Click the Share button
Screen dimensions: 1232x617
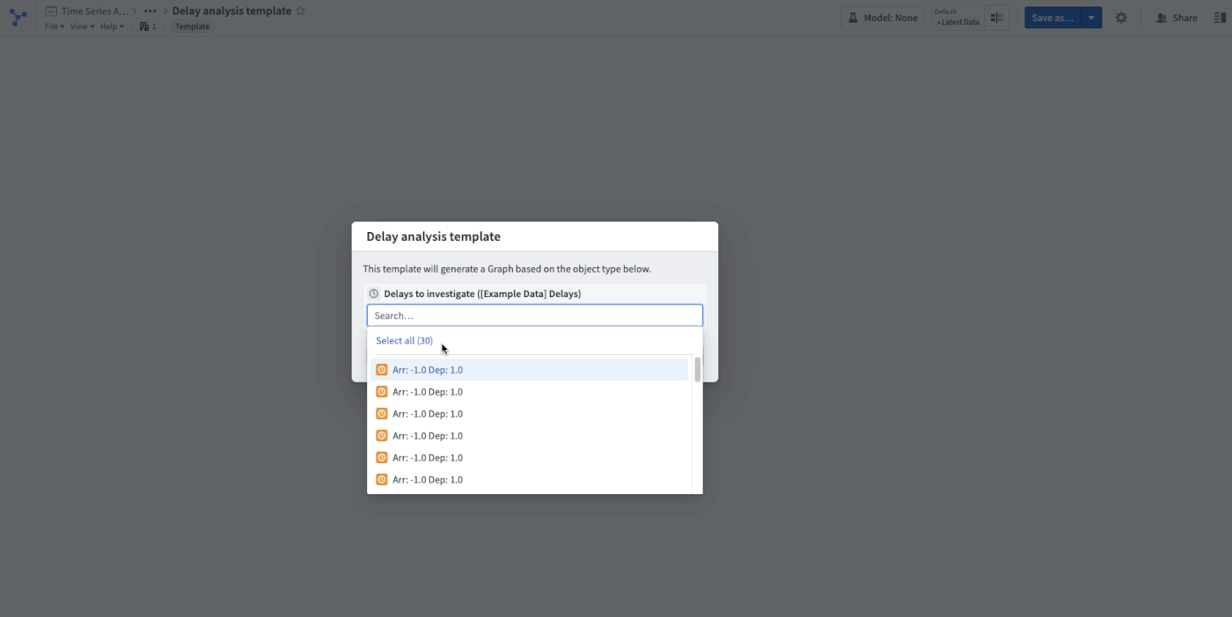coord(1177,18)
